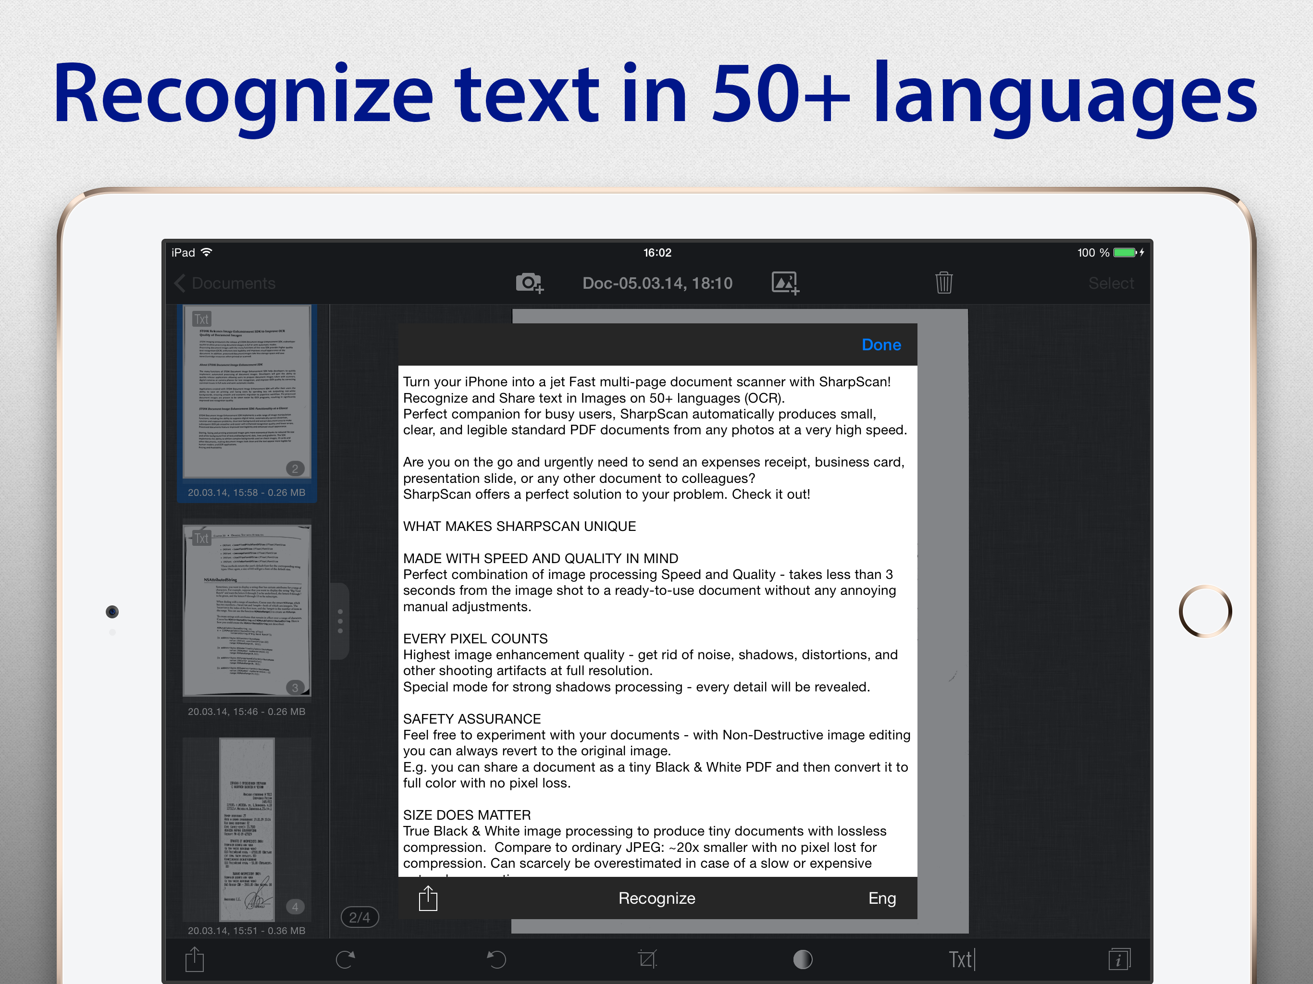Tap the trash delete icon
This screenshot has height=984, width=1313.
click(x=944, y=283)
